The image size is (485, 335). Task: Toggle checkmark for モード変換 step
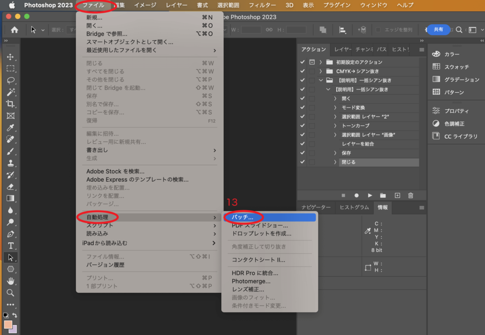coord(302,107)
